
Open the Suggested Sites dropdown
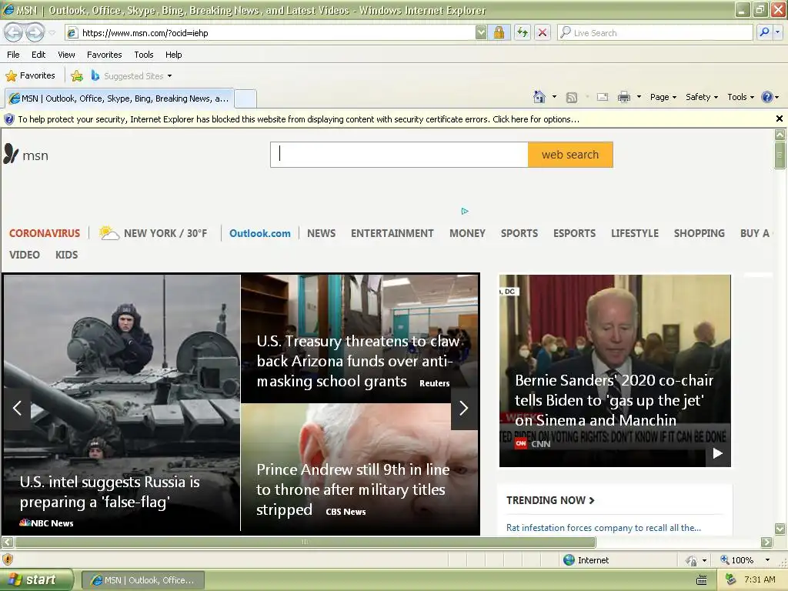point(132,76)
